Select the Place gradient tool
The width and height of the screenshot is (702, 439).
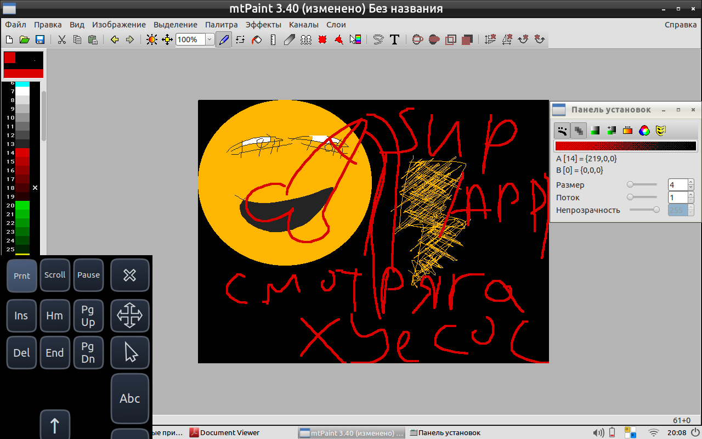[x=355, y=40]
